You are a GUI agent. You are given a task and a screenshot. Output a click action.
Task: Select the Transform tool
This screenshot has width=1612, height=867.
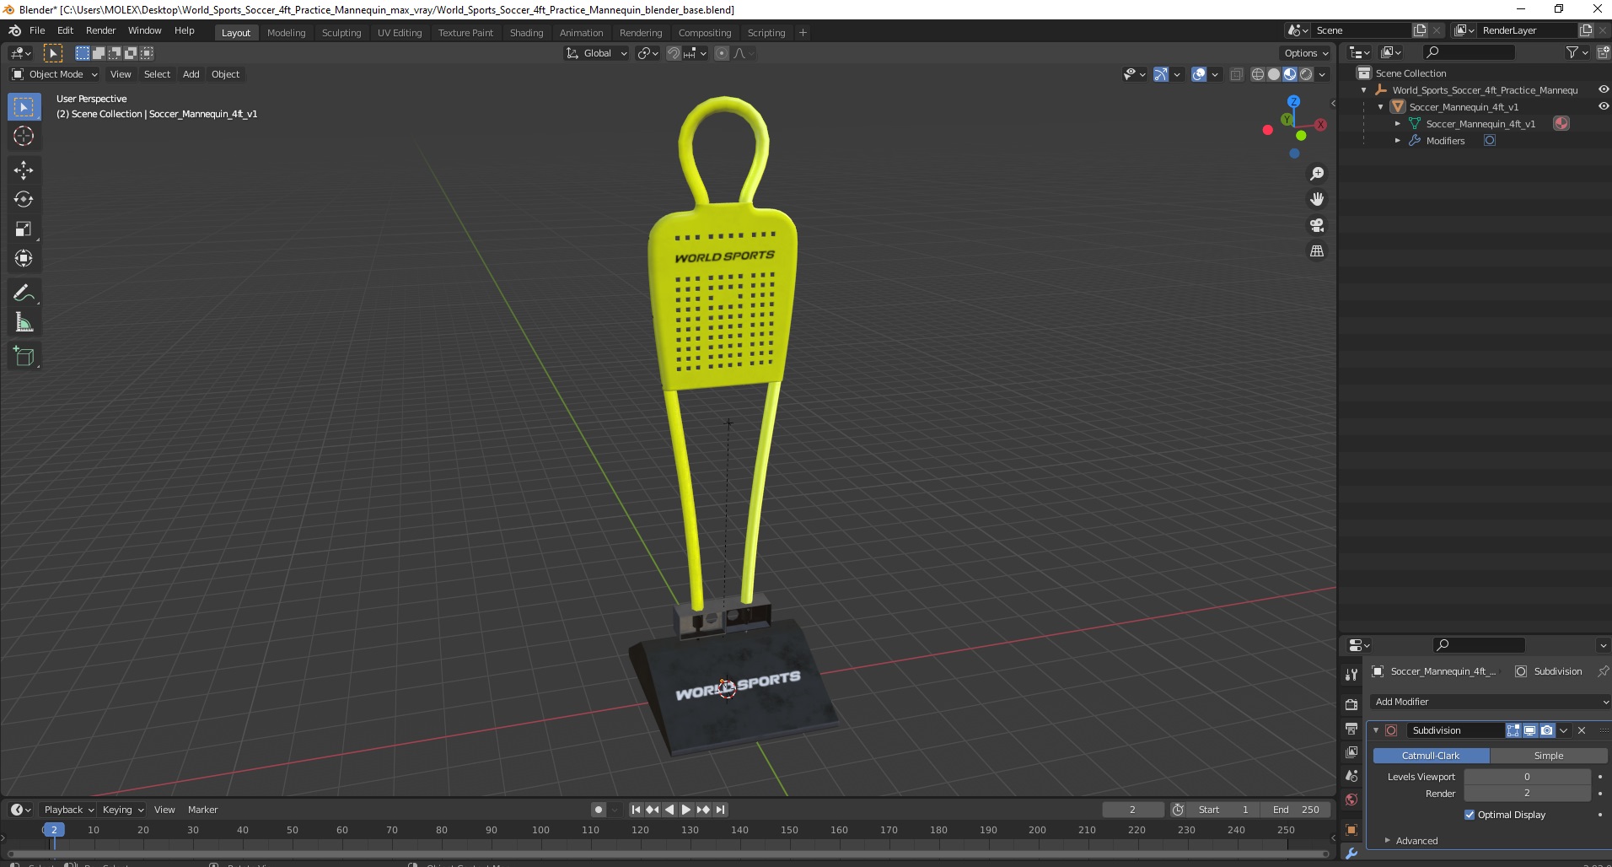[24, 259]
